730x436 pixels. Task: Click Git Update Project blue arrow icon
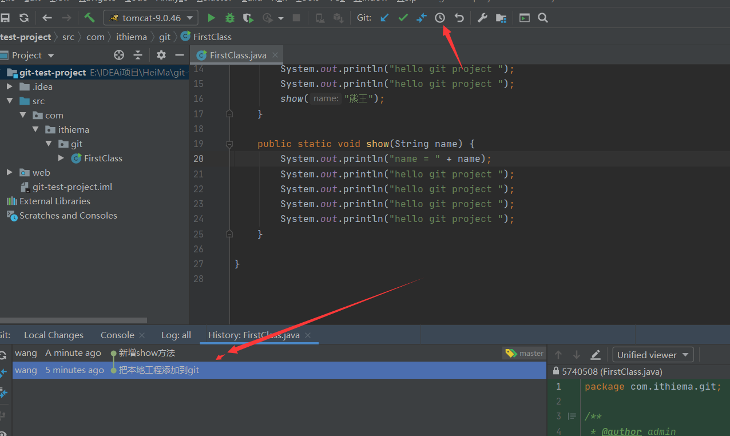384,18
